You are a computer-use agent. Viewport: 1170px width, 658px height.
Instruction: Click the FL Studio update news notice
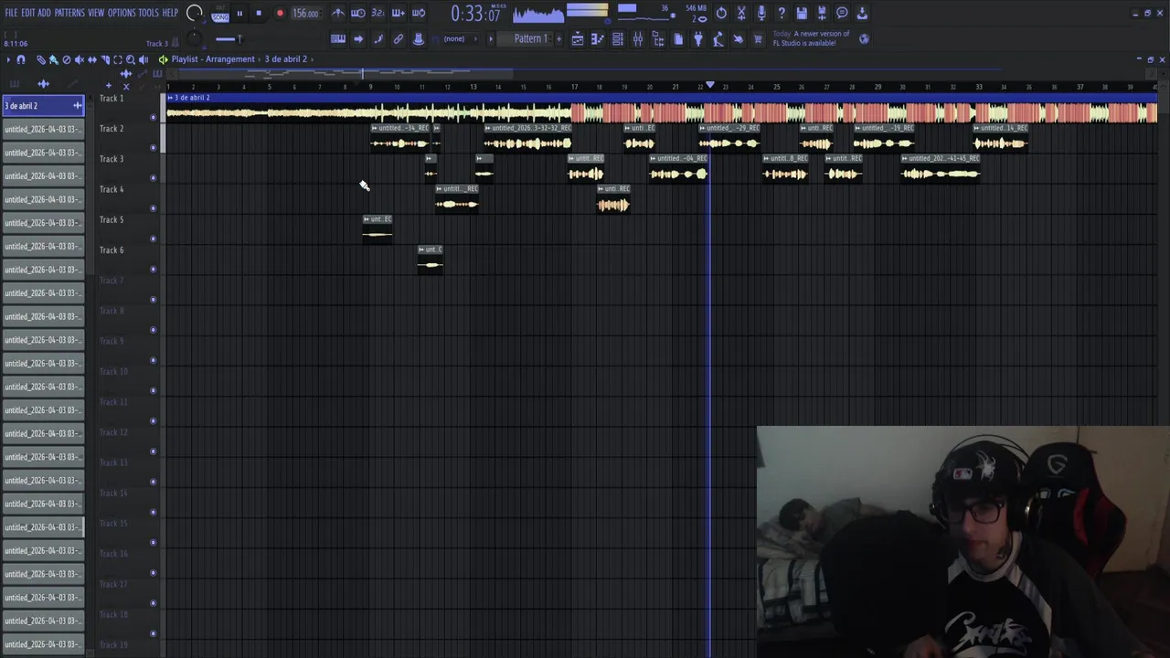(x=811, y=38)
